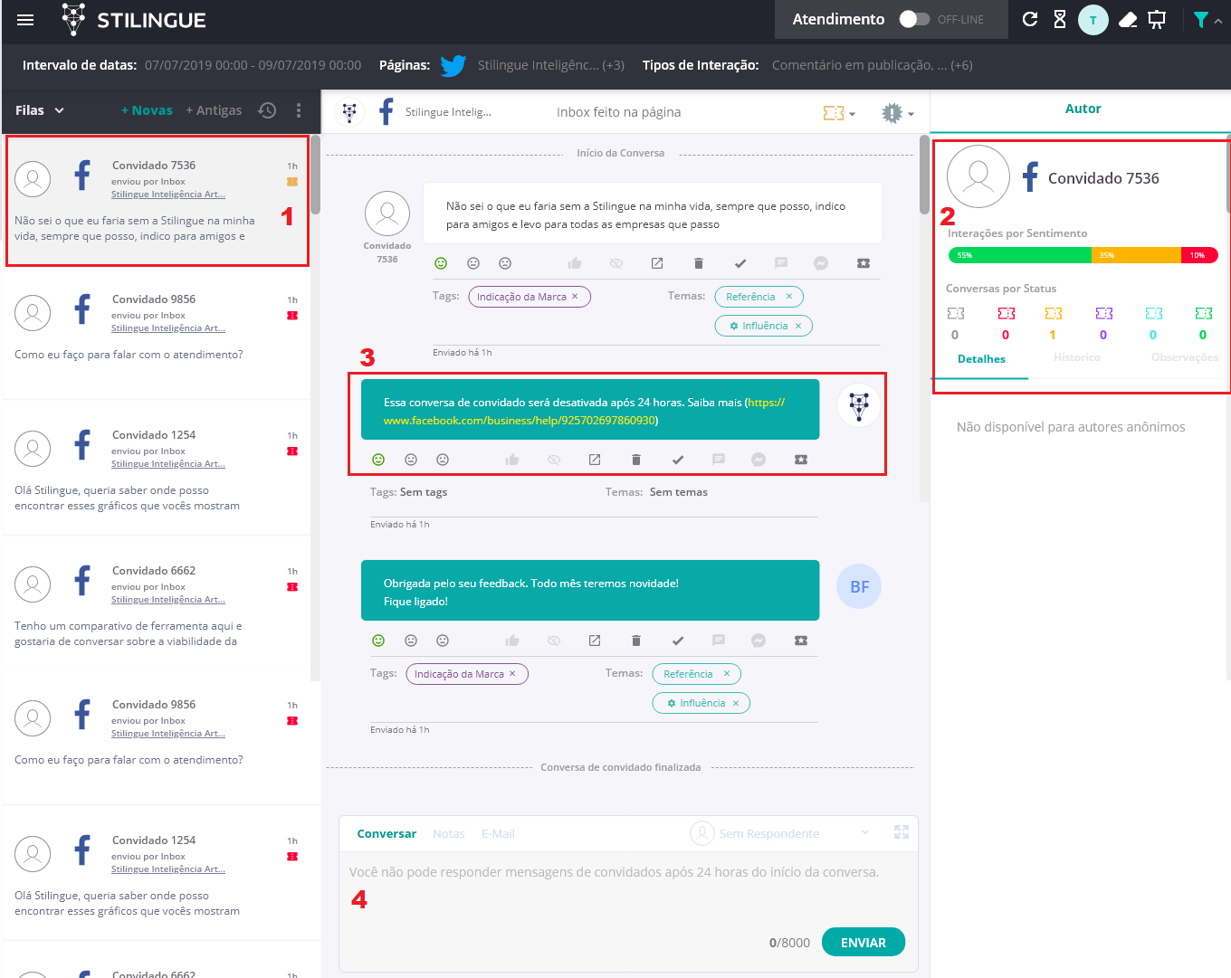Screen dimensions: 1231x978
Task: Delete the Obrigada feedback message
Action: pos(636,641)
